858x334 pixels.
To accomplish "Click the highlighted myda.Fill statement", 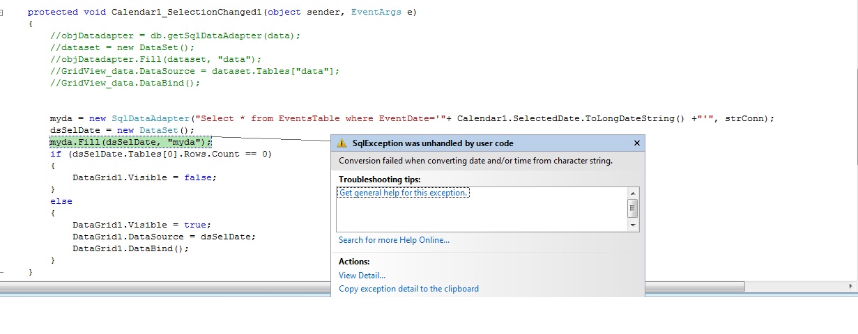I will [x=130, y=142].
